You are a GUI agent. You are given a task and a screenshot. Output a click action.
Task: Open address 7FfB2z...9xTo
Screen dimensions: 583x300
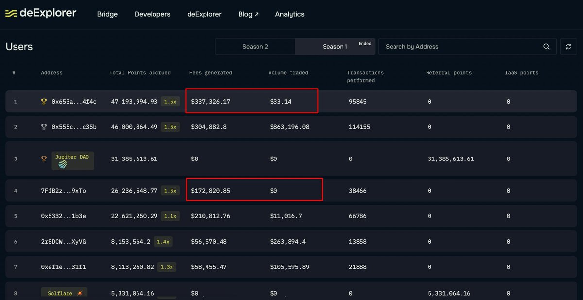tap(63, 191)
